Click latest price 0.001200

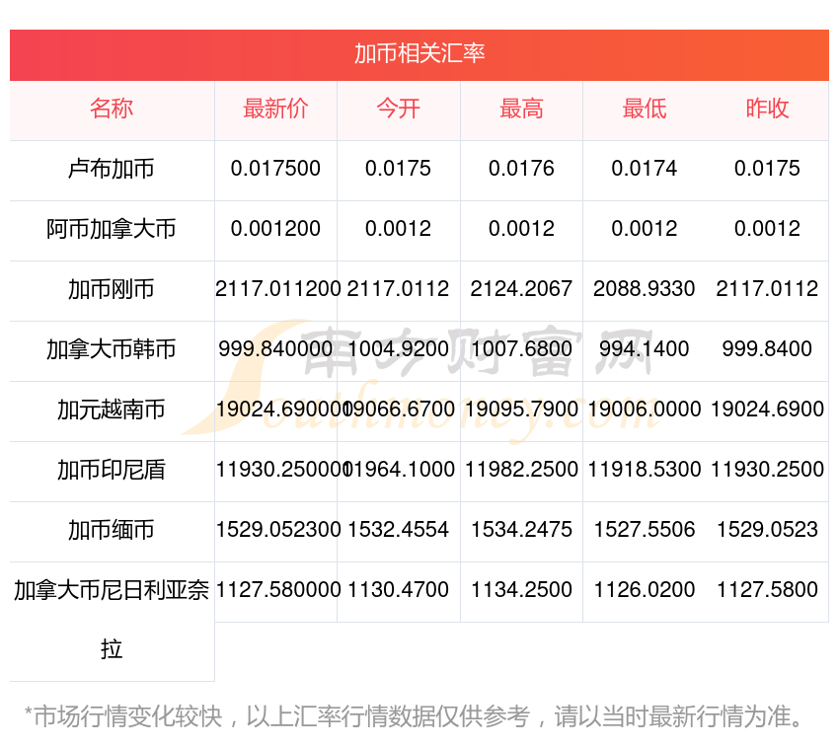(275, 229)
